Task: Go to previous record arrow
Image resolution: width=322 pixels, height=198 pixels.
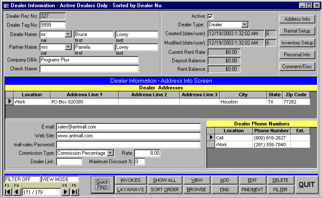Action: [17, 192]
